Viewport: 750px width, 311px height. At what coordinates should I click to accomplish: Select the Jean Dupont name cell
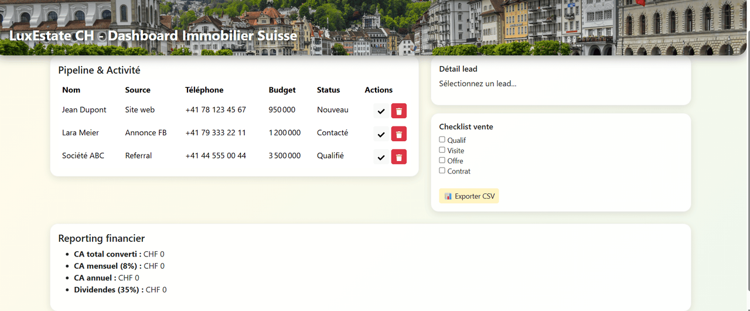(x=84, y=110)
